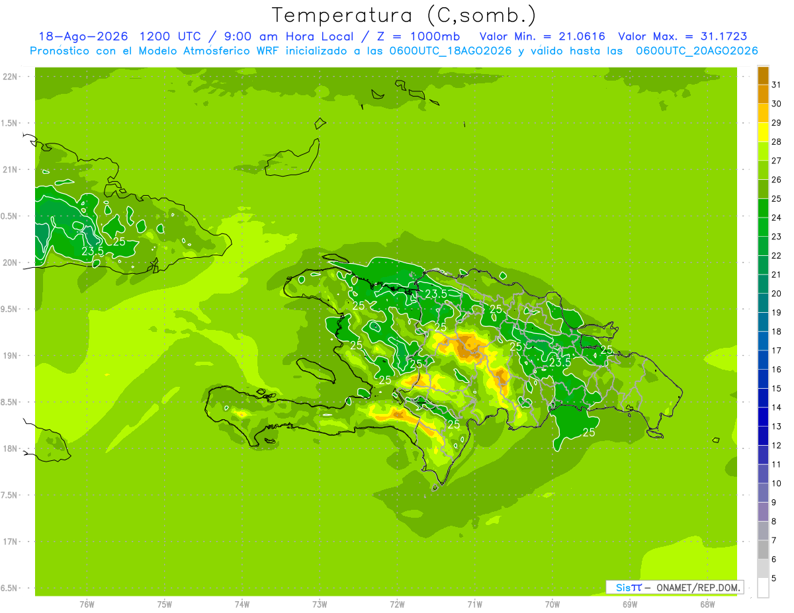Click the 68W longitude axis label
This screenshot has width=794, height=613.
(707, 604)
